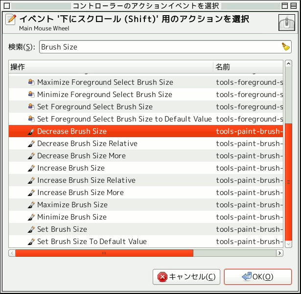Select the Increase Brush Size action
This screenshot has height=294, width=301.
point(71,168)
